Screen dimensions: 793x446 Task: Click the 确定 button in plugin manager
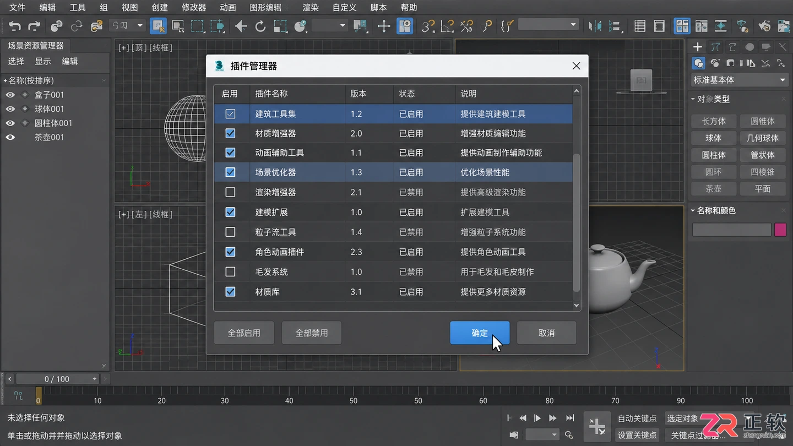(x=480, y=333)
